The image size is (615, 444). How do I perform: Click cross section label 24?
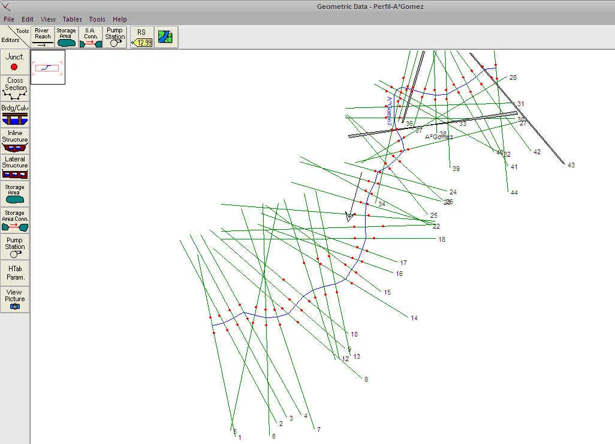tap(453, 192)
